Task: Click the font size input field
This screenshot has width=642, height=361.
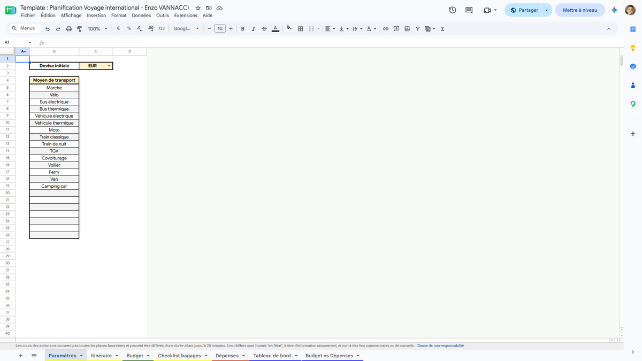Action: pyautogui.click(x=220, y=29)
